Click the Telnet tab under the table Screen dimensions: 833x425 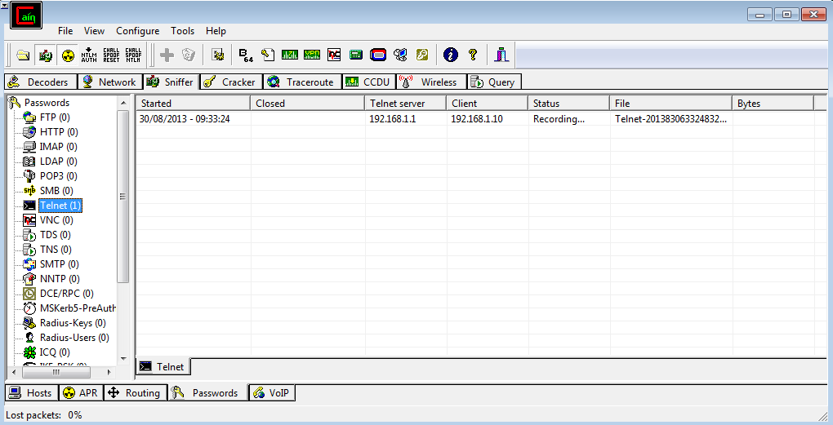(x=163, y=366)
